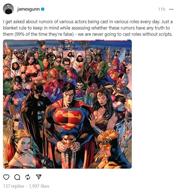This screenshot has width=177, height=191.
Task: Click the 11h post timestamp
Action: coord(162,9)
